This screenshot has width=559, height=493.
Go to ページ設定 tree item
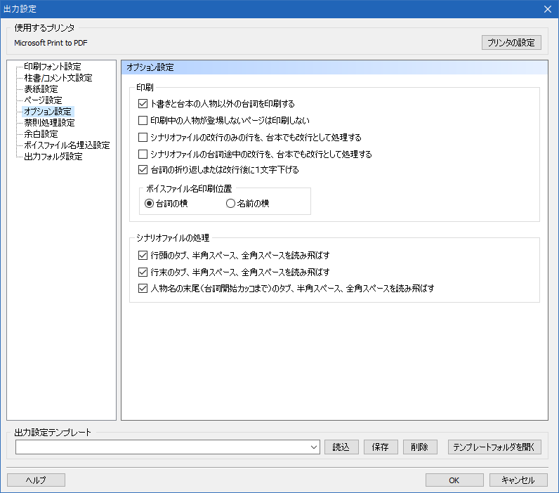click(x=43, y=100)
